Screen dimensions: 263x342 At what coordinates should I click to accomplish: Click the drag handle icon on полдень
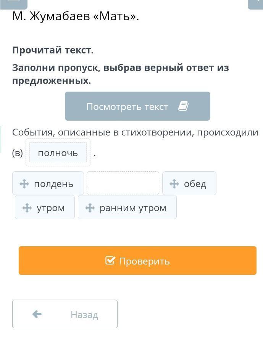coord(24,184)
